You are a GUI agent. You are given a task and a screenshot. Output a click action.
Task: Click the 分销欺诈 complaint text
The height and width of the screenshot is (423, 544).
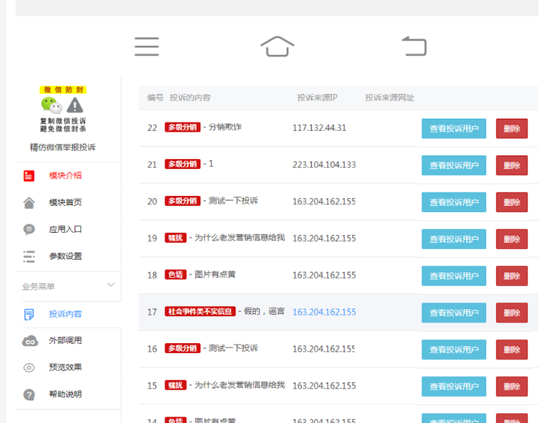[x=225, y=127]
